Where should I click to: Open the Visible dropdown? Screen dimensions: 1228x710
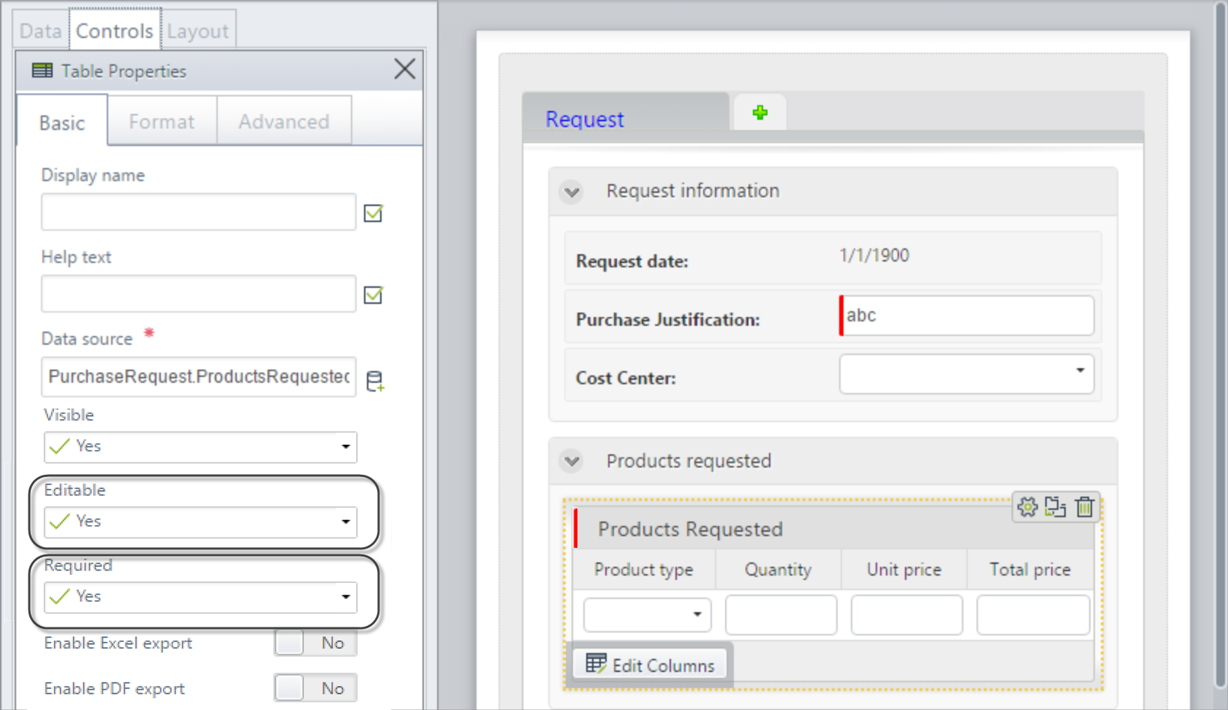(200, 446)
